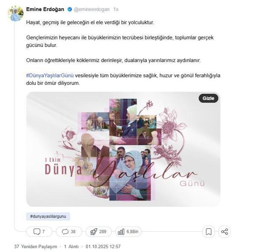The image size is (257, 252).
Task: Click the blue verified badge
Action: (70, 9)
